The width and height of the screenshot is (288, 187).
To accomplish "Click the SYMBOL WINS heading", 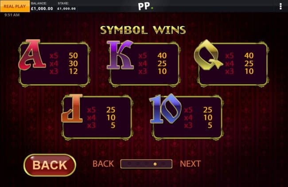I will coord(143,30).
